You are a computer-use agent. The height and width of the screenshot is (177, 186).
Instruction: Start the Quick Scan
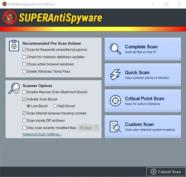pyautogui.click(x=143, y=75)
